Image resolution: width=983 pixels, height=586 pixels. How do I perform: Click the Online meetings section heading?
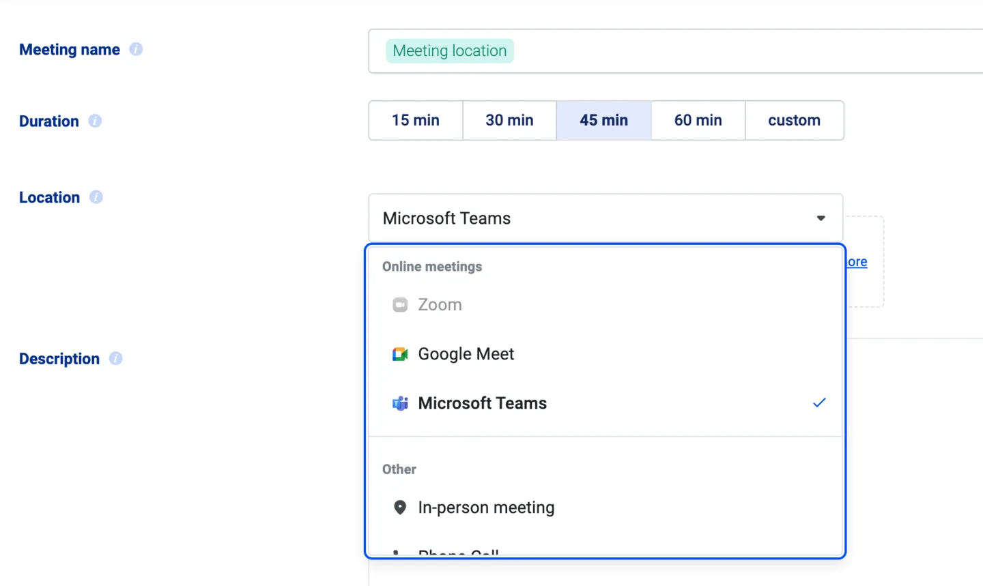point(432,267)
